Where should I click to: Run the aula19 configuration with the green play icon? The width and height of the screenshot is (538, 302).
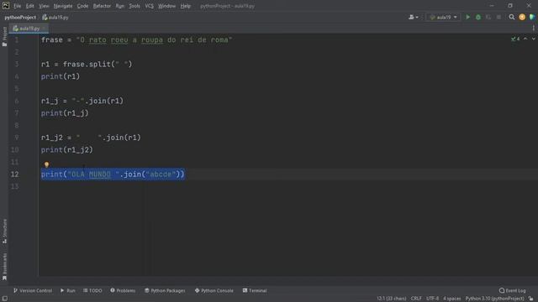click(467, 17)
